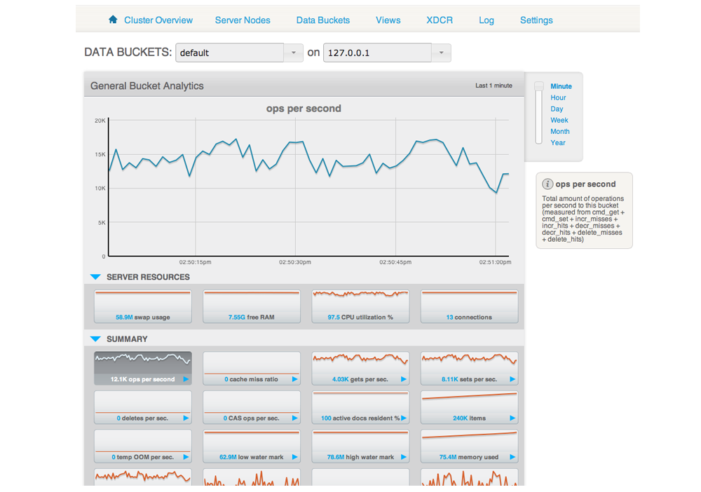Click the arrow icon on deletes per sec.
701x492 pixels.
[x=186, y=418]
